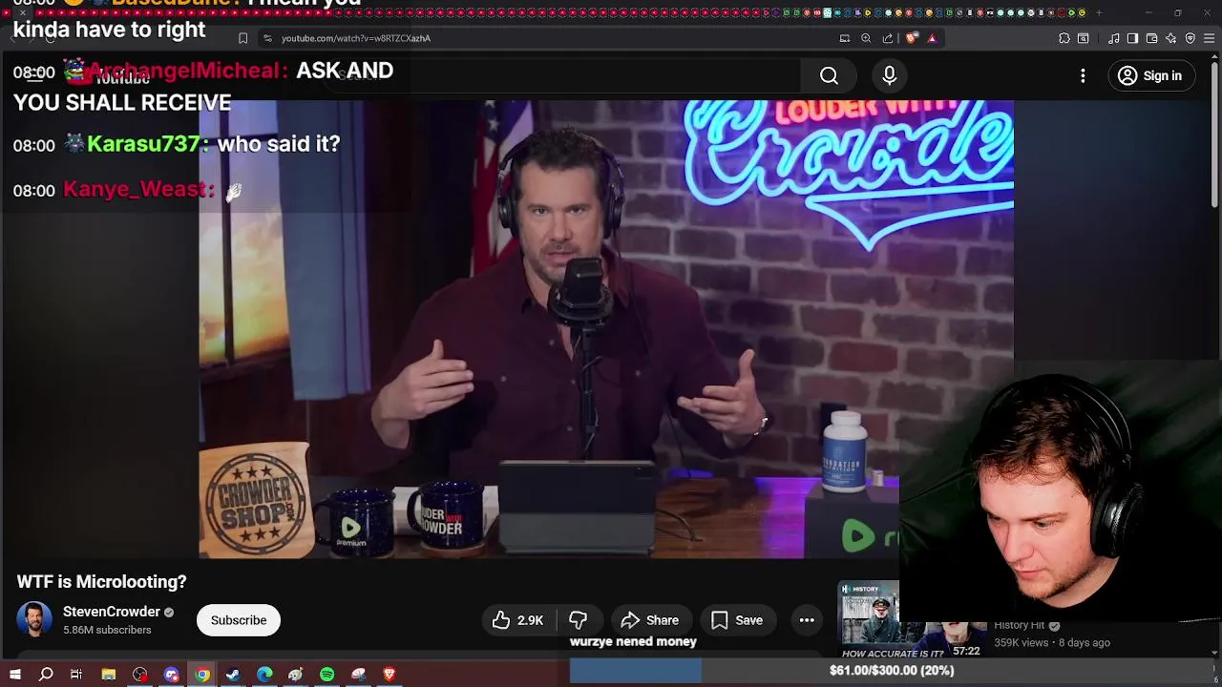1222x687 pixels.
Task: Click the YouTube search magnifier icon
Action: click(829, 76)
